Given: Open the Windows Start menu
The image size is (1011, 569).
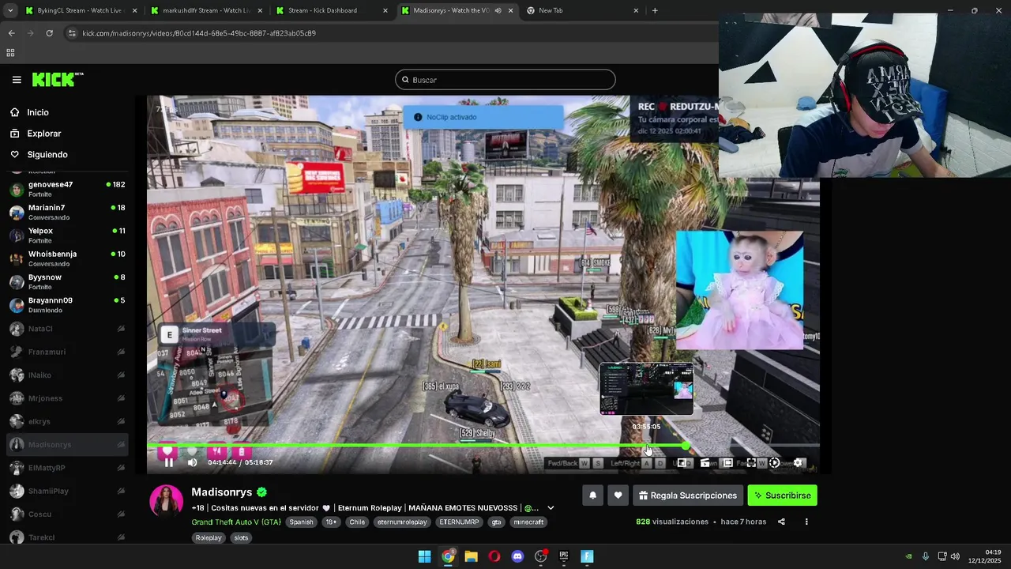Looking at the screenshot, I should point(424,556).
